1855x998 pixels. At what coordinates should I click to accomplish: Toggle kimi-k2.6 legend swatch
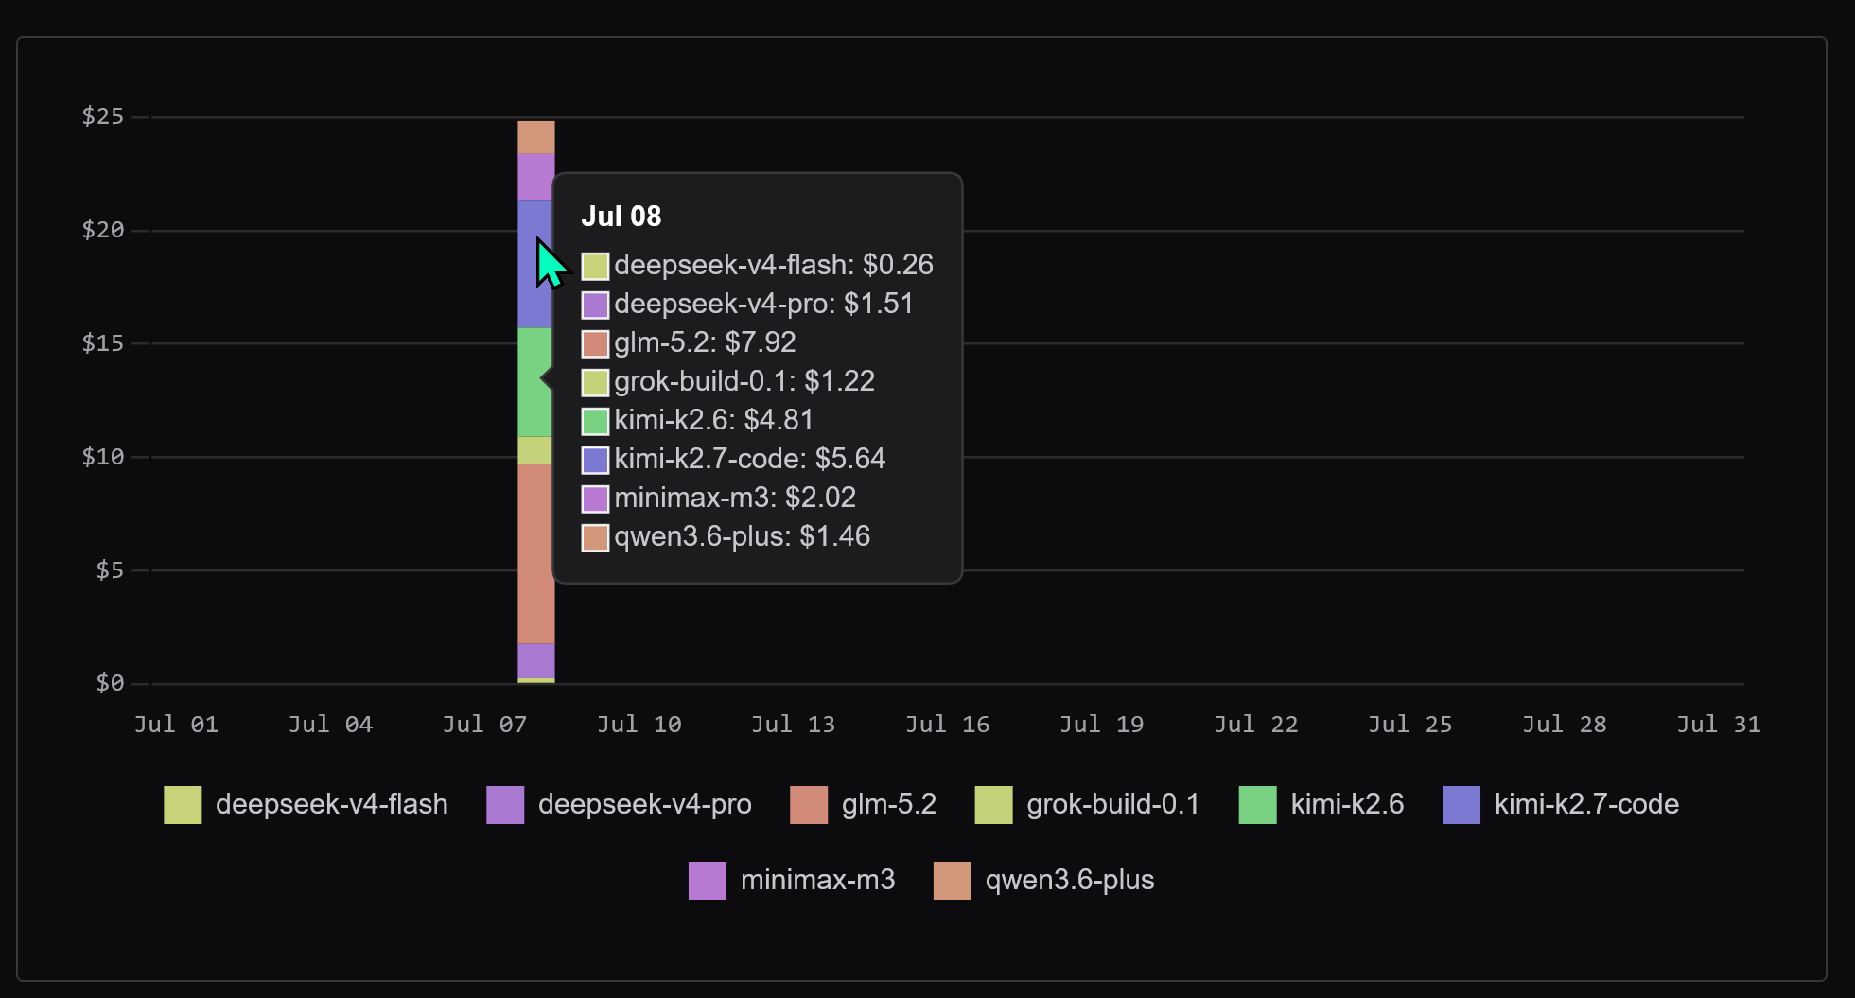[1257, 805]
